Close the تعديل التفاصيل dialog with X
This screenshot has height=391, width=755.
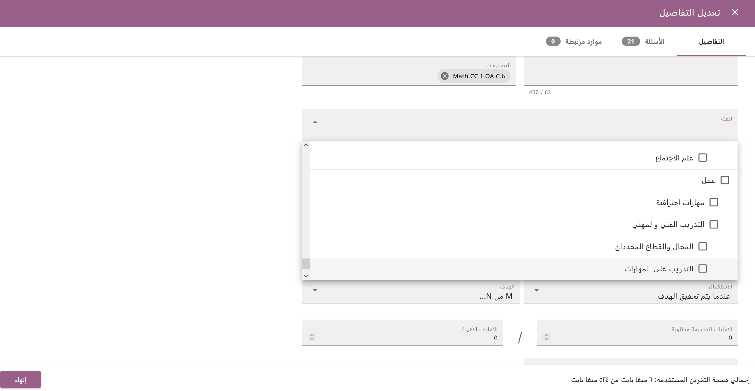click(x=735, y=12)
